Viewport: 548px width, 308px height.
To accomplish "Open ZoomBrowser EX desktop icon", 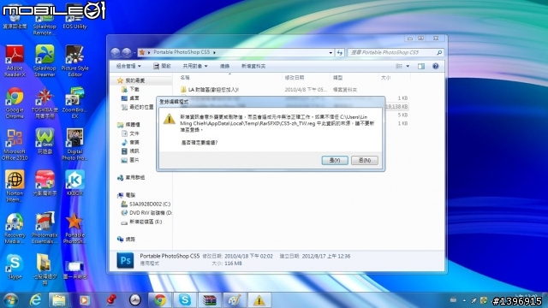I will (74, 103).
